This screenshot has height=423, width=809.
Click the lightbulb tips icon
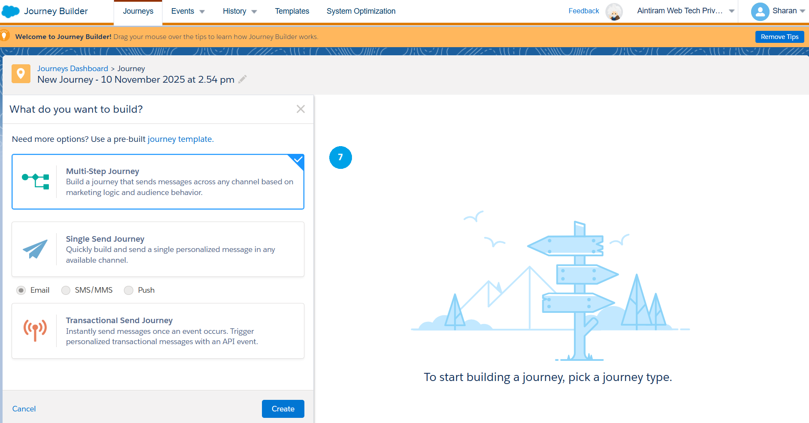point(4,36)
